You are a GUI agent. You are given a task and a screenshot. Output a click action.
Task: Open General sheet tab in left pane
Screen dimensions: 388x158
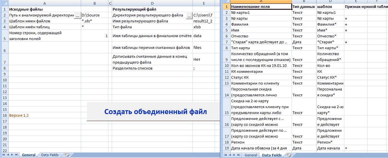coord(29,155)
